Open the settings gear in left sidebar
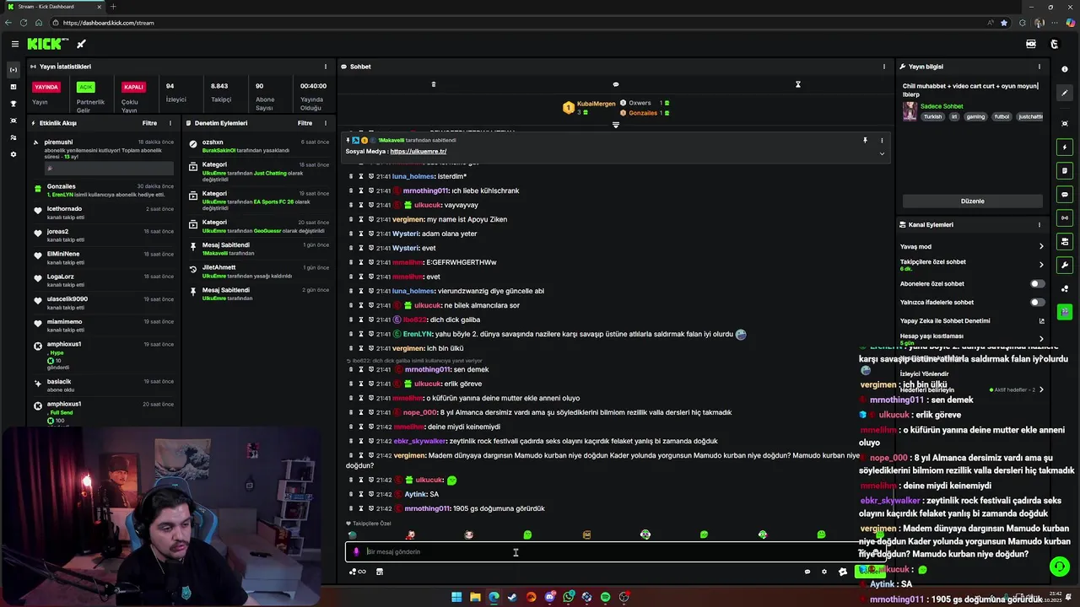1080x607 pixels. pos(13,154)
